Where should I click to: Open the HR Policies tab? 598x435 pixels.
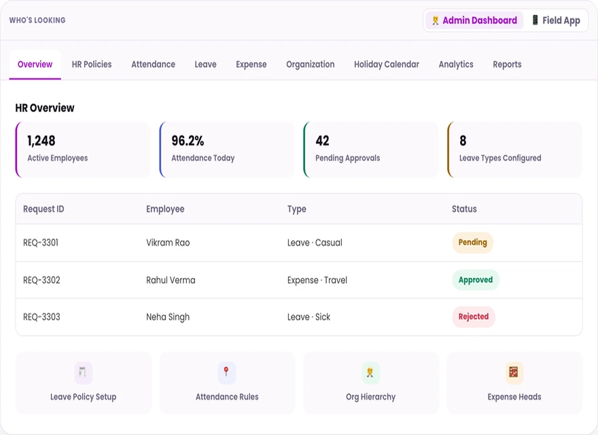click(x=92, y=65)
